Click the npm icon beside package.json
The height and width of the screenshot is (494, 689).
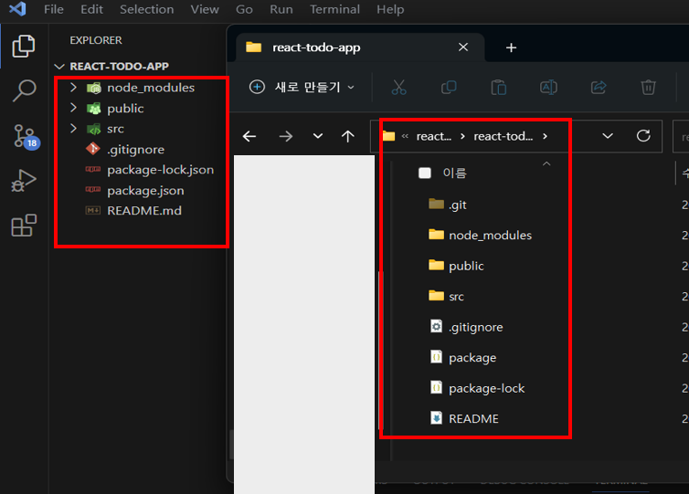92,190
